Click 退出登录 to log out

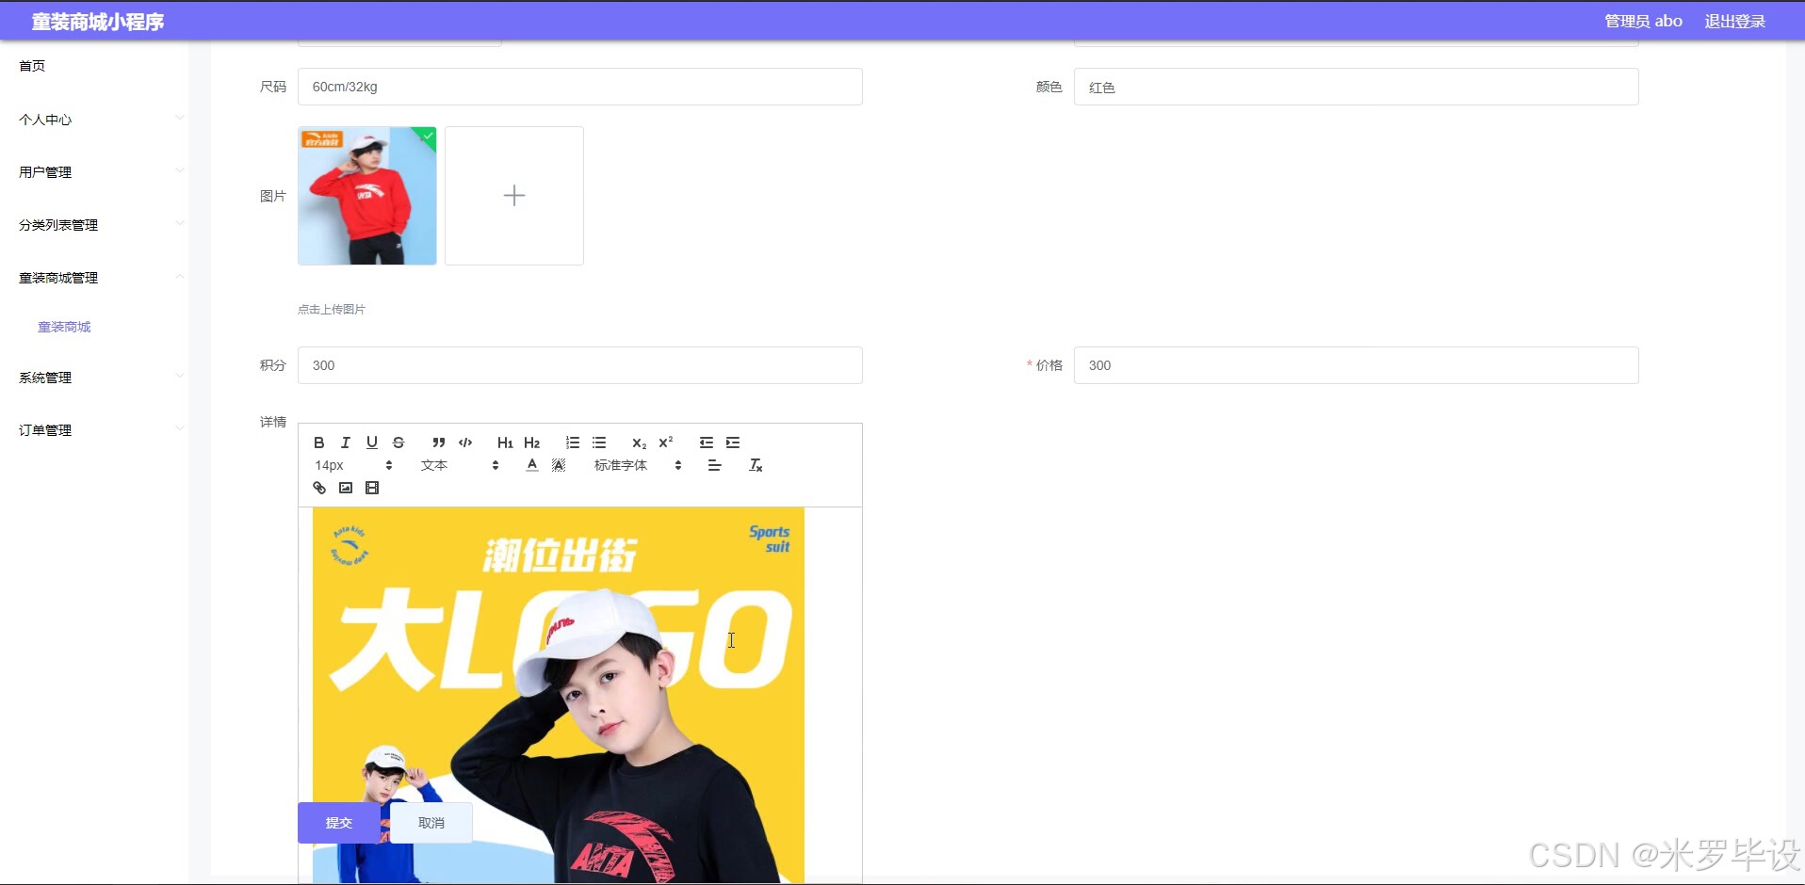[x=1734, y=21]
